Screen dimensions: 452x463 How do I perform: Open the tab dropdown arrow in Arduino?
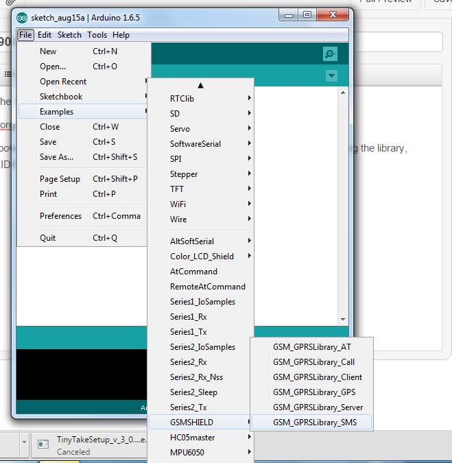331,76
